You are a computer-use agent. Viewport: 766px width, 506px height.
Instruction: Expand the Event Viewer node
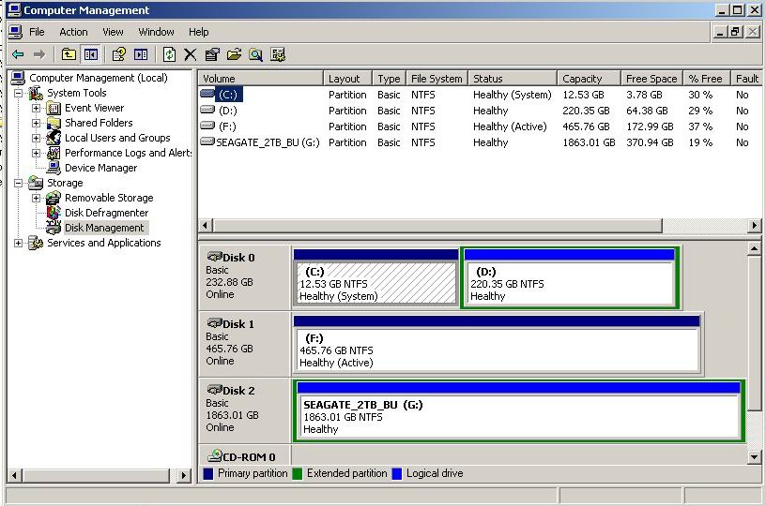coord(37,108)
